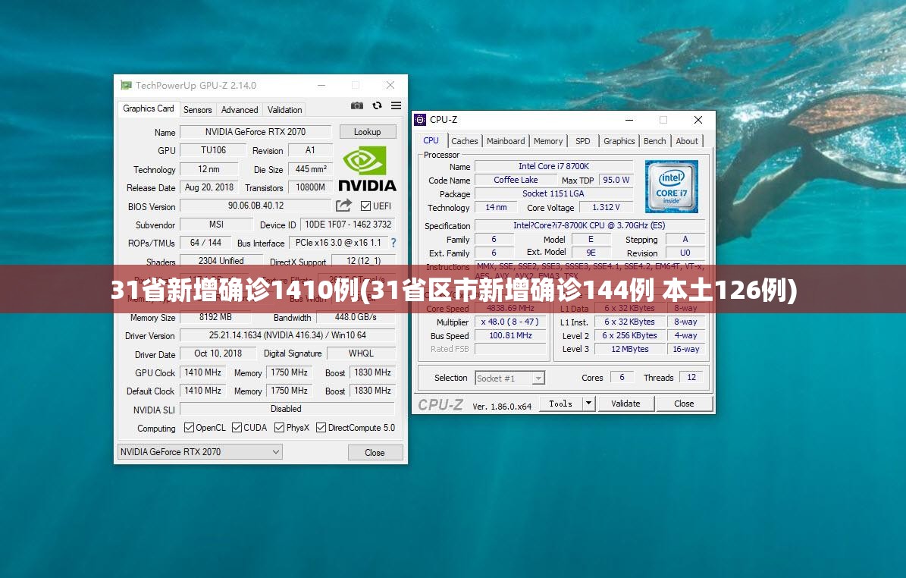The height and width of the screenshot is (578, 906).
Task: Click the Transistors value 10800M
Action: tap(310, 187)
